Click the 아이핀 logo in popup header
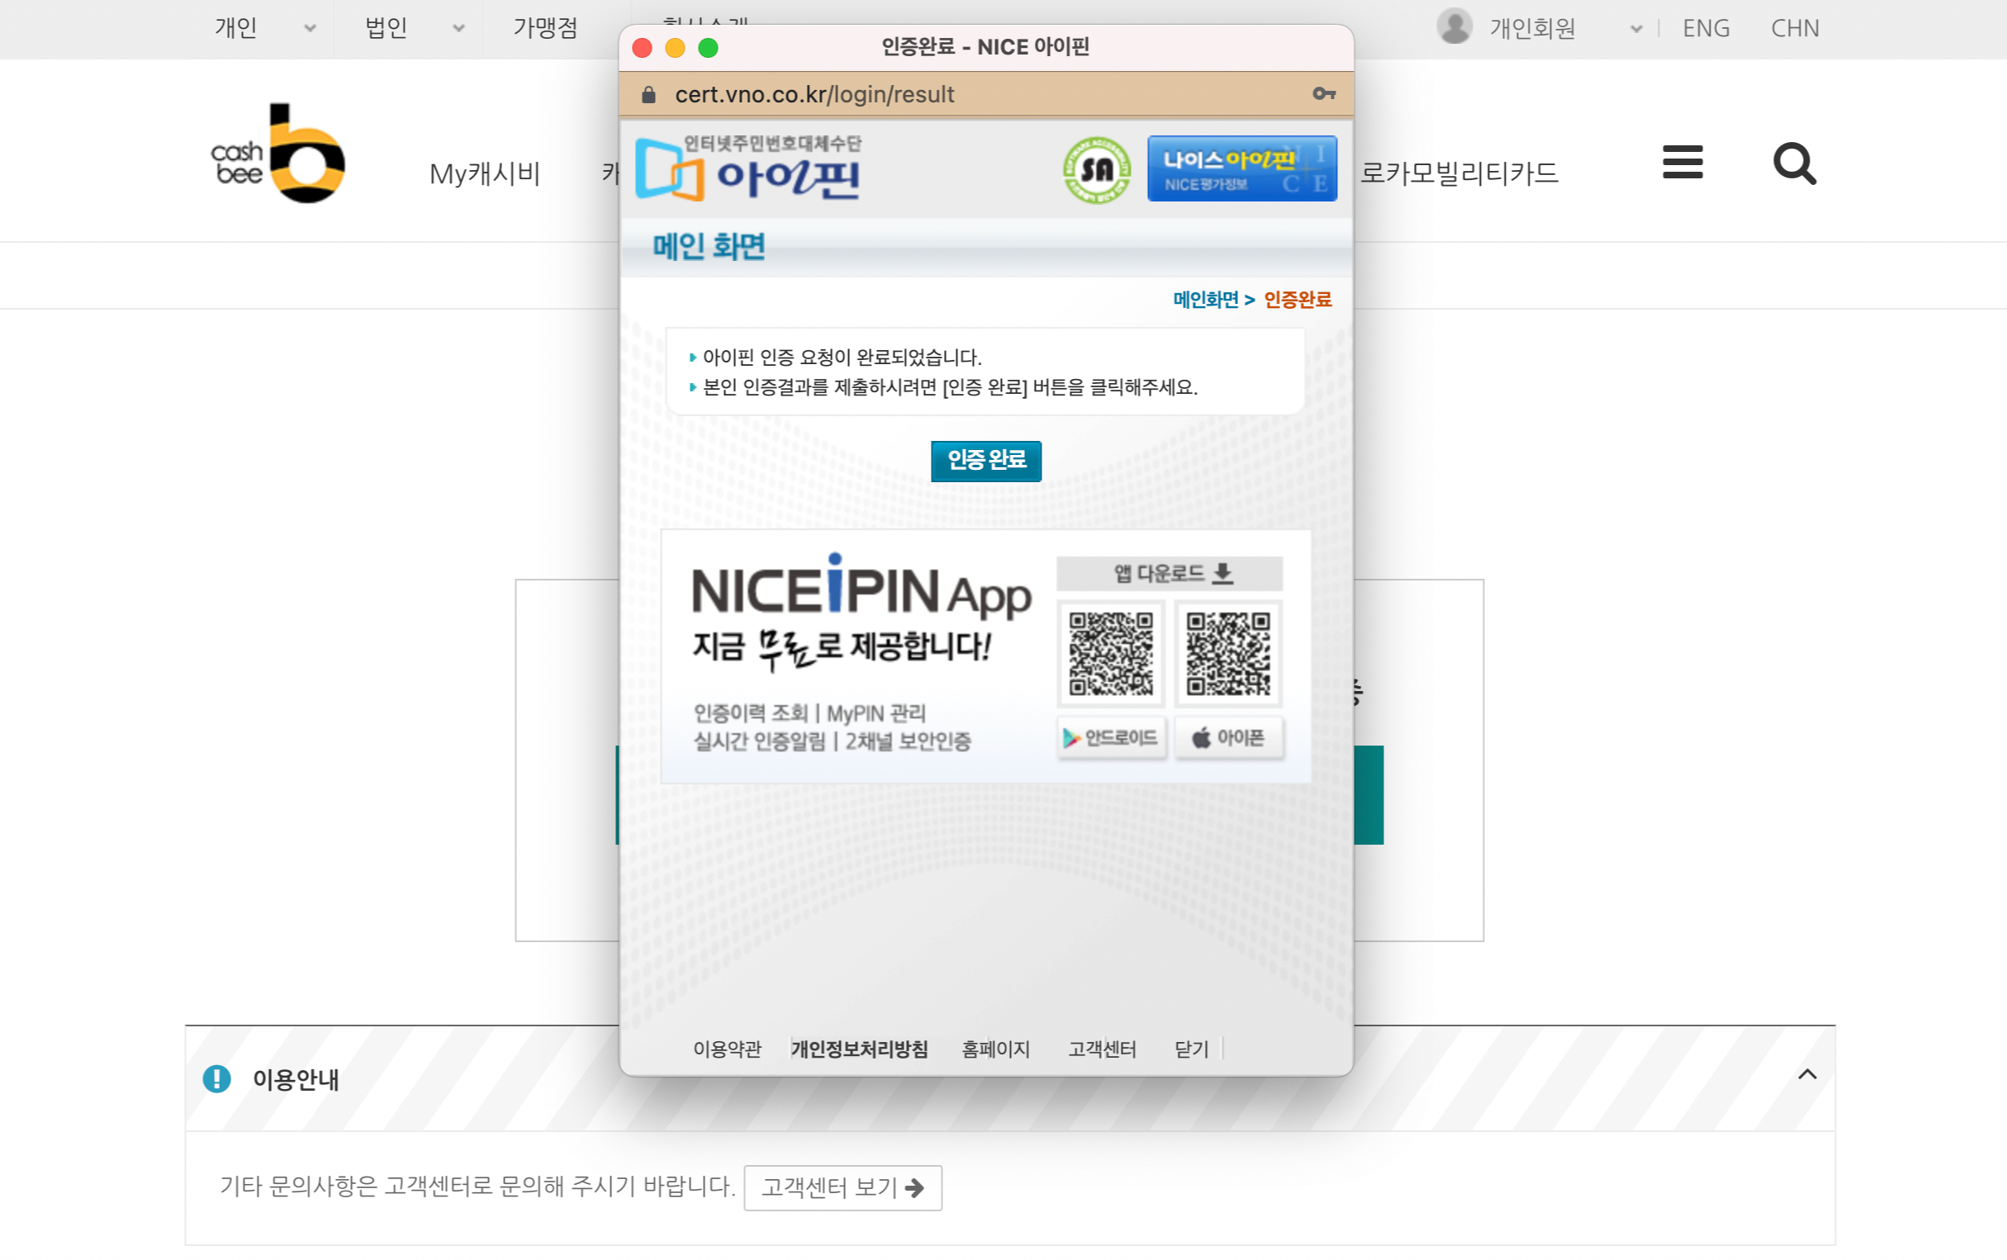The width and height of the screenshot is (2007, 1260). (x=748, y=168)
